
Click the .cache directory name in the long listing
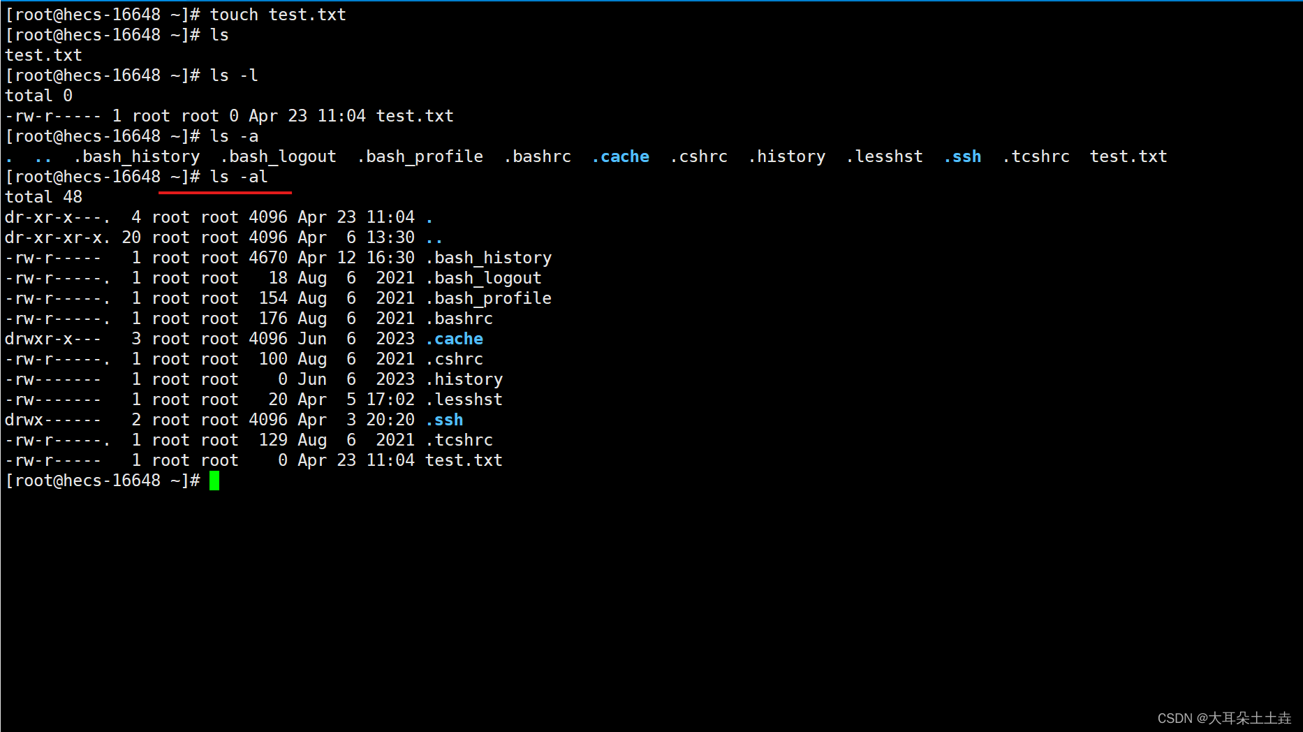click(455, 339)
